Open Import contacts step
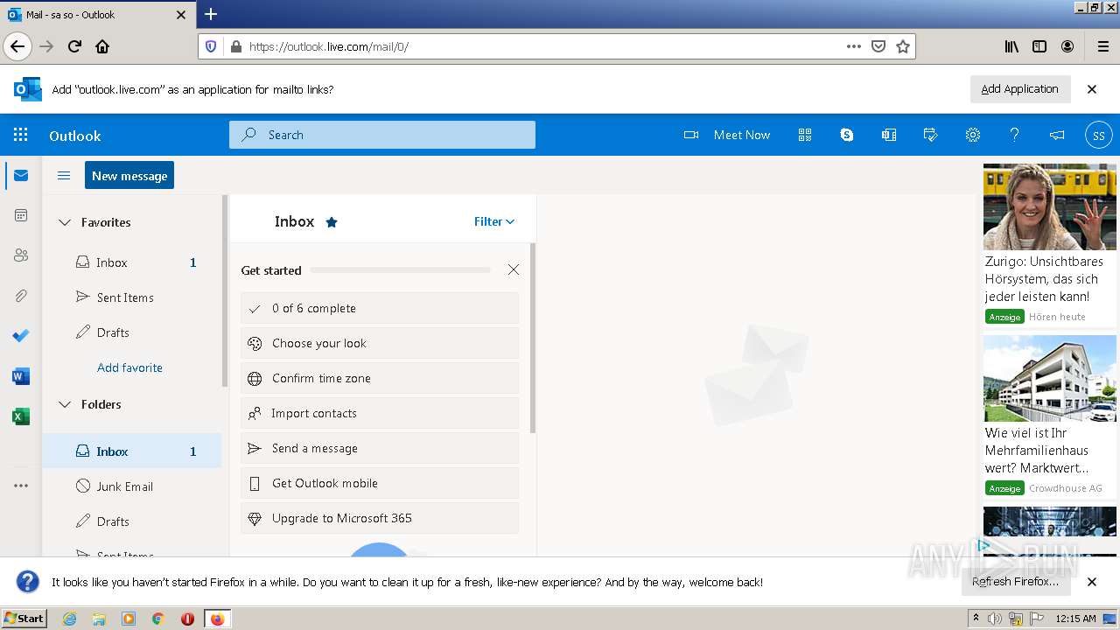The width and height of the screenshot is (1120, 630). [x=380, y=413]
